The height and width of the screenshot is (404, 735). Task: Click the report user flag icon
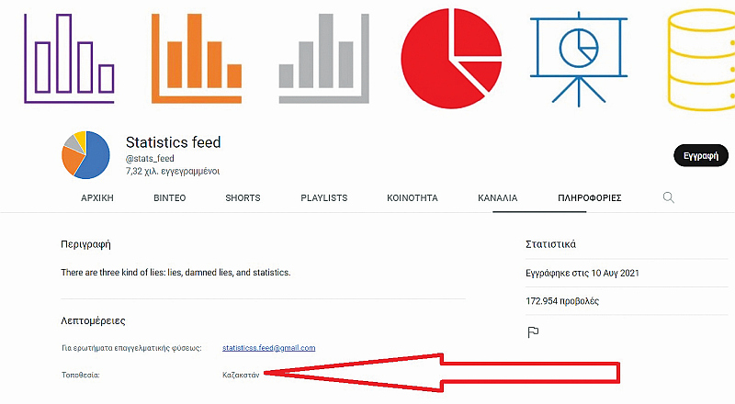(x=533, y=332)
